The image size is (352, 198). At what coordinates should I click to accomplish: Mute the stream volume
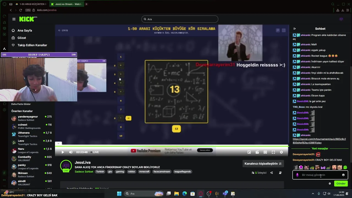pyautogui.click(x=71, y=152)
